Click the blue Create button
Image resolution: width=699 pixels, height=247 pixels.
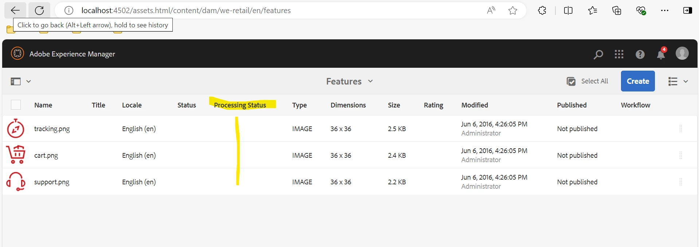click(x=638, y=81)
